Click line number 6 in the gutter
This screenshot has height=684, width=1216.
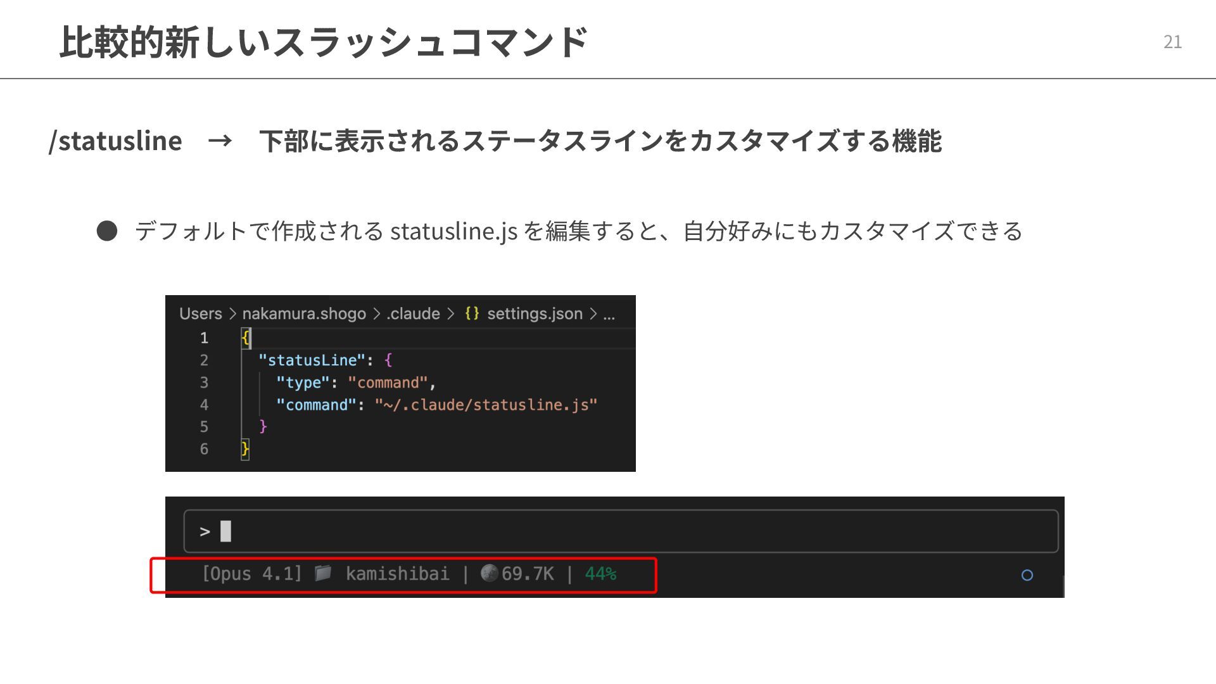204,448
